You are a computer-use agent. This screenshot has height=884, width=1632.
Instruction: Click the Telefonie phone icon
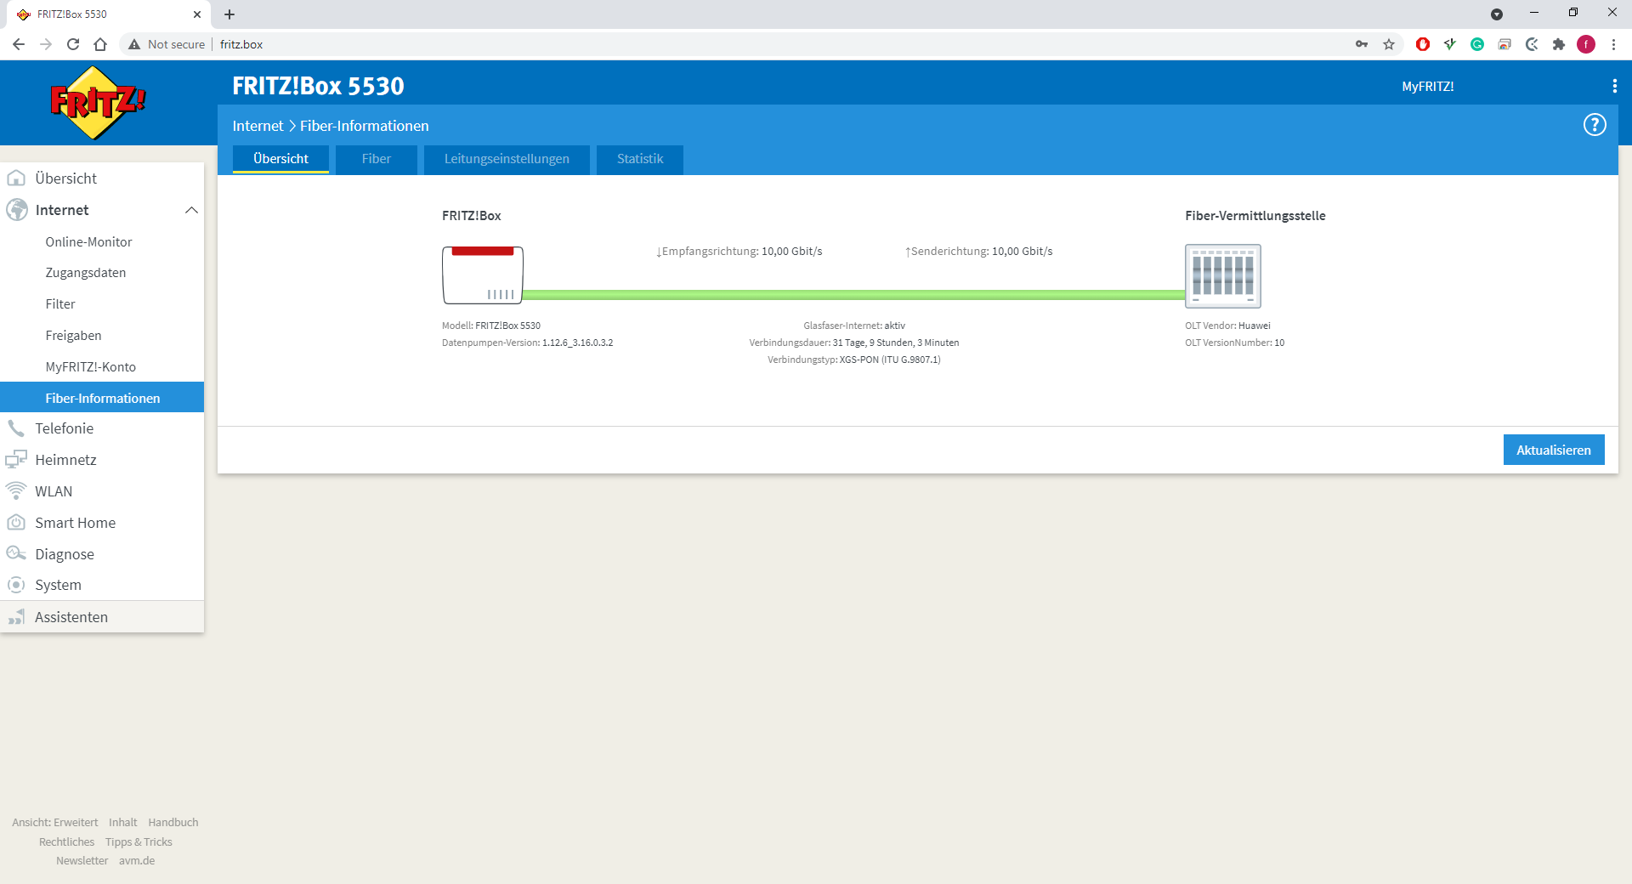click(x=16, y=428)
